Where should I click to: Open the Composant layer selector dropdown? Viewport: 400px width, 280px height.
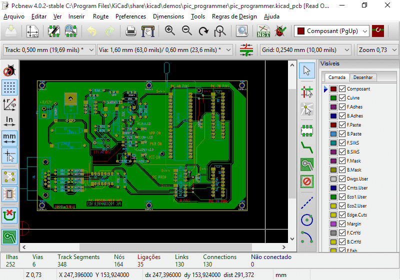(332, 31)
